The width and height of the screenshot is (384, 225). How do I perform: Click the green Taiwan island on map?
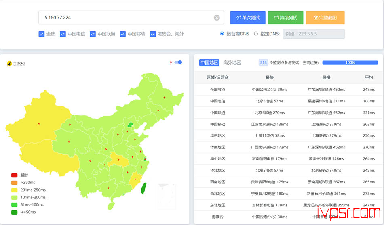[144, 189]
